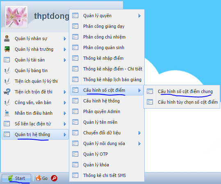Click the Nhắn tin điều hành phone icon
Image resolution: width=221 pixels, height=184 pixels.
[x=7, y=113]
